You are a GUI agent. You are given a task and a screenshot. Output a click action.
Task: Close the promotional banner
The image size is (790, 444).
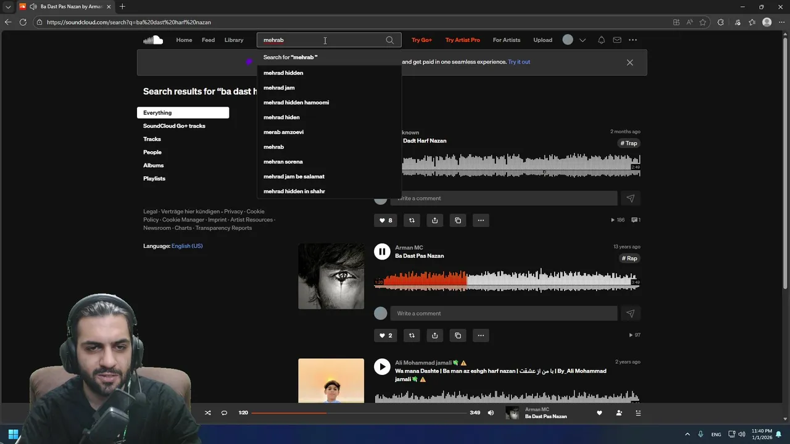630,62
